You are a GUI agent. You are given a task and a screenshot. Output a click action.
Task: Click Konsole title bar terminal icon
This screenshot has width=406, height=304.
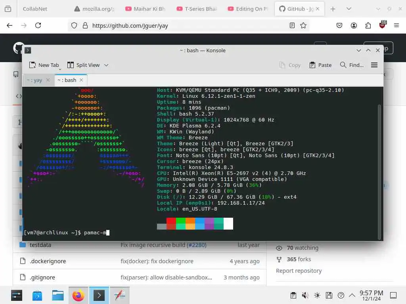[28, 50]
